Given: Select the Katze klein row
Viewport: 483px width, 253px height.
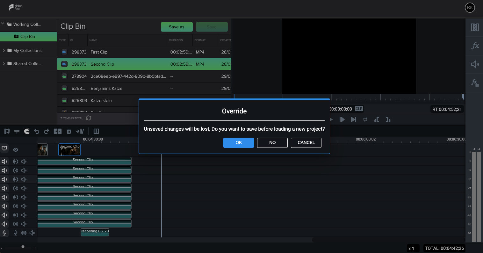Looking at the screenshot, I should (x=144, y=100).
